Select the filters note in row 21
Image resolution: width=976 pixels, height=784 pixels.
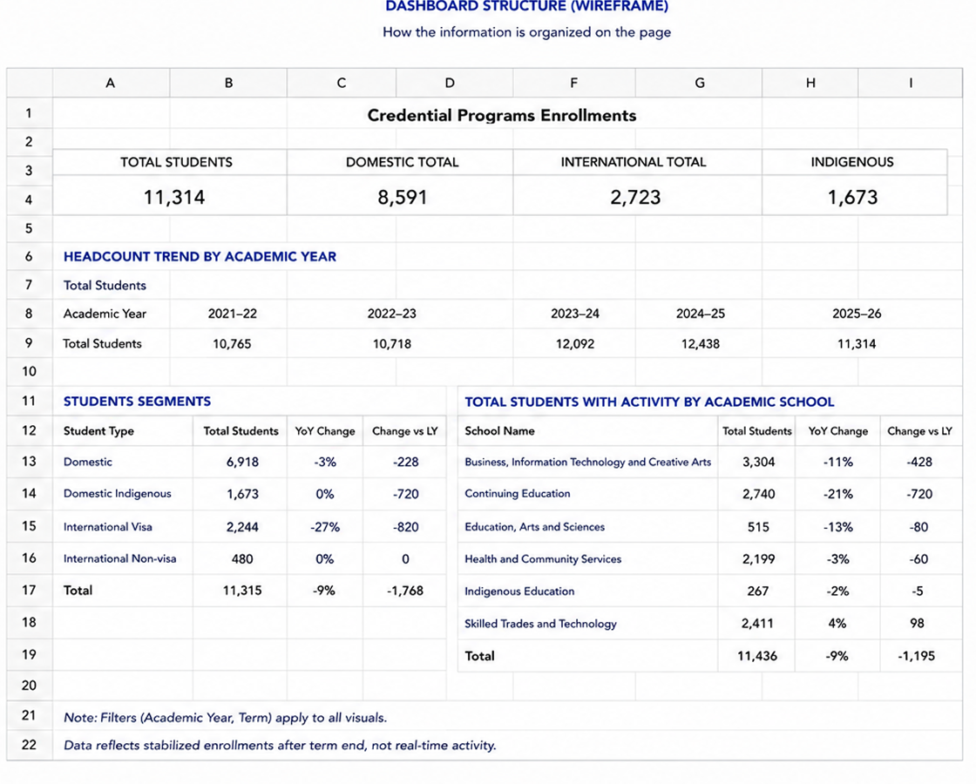pos(226,718)
